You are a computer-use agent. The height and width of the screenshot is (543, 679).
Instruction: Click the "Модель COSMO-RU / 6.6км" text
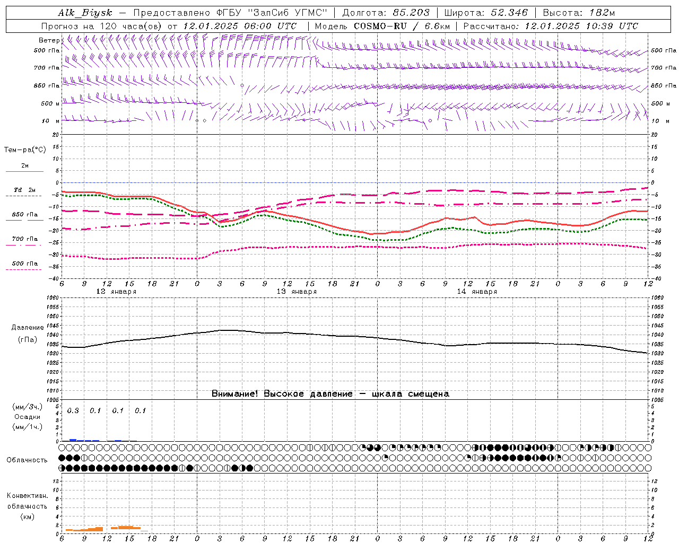[382, 26]
